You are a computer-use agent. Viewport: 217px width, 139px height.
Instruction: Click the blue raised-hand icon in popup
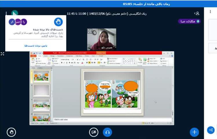tap(58, 22)
